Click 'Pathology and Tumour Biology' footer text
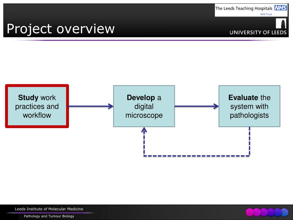293x220 pixels. pos(49,216)
